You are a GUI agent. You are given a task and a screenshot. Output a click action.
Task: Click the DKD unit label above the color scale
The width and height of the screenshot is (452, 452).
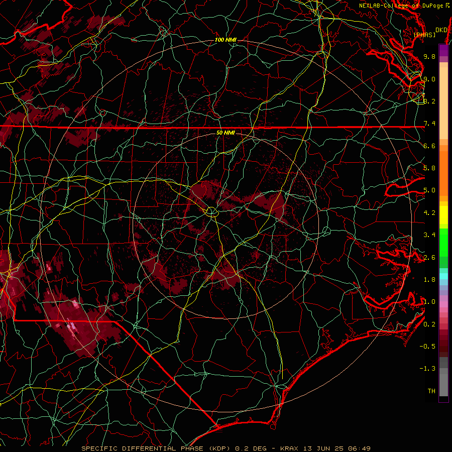click(x=441, y=30)
